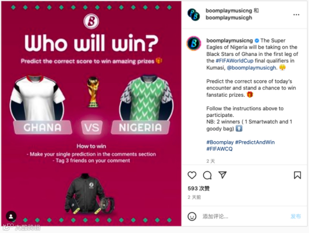Open the #FIFAWCQ hashtag
This screenshot has height=233, width=309.
[x=219, y=149]
